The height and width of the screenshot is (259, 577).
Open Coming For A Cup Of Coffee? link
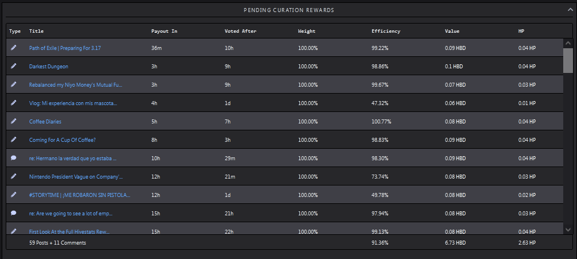click(62, 140)
